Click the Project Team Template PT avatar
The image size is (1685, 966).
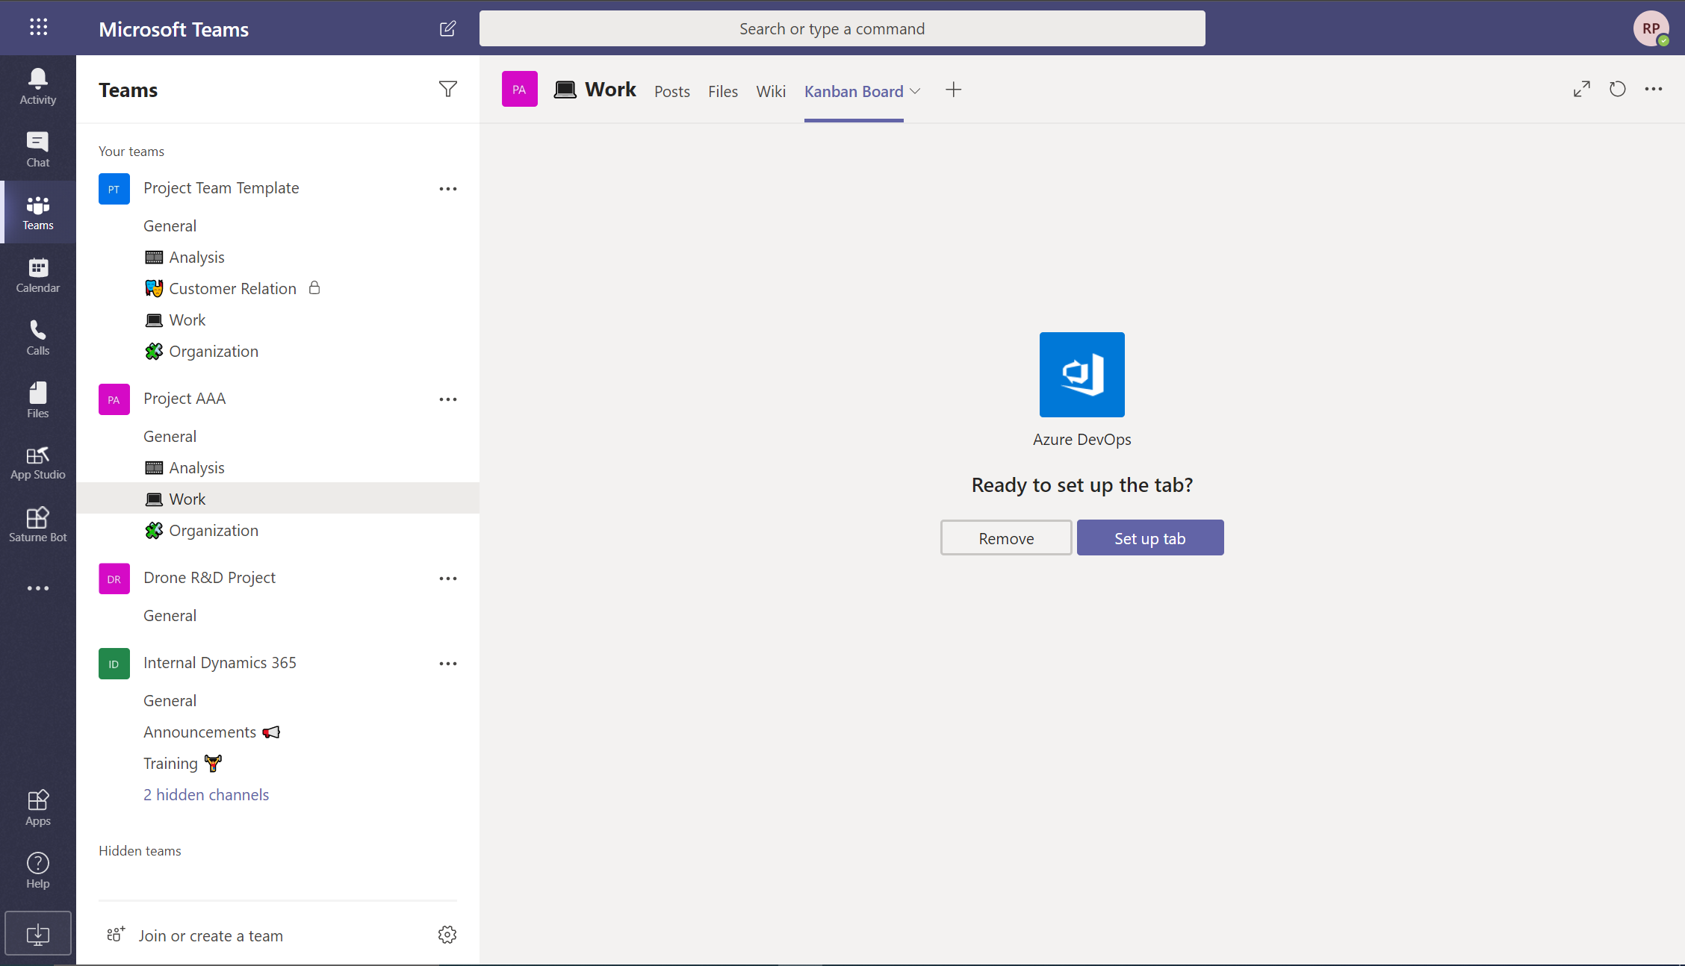pos(114,189)
